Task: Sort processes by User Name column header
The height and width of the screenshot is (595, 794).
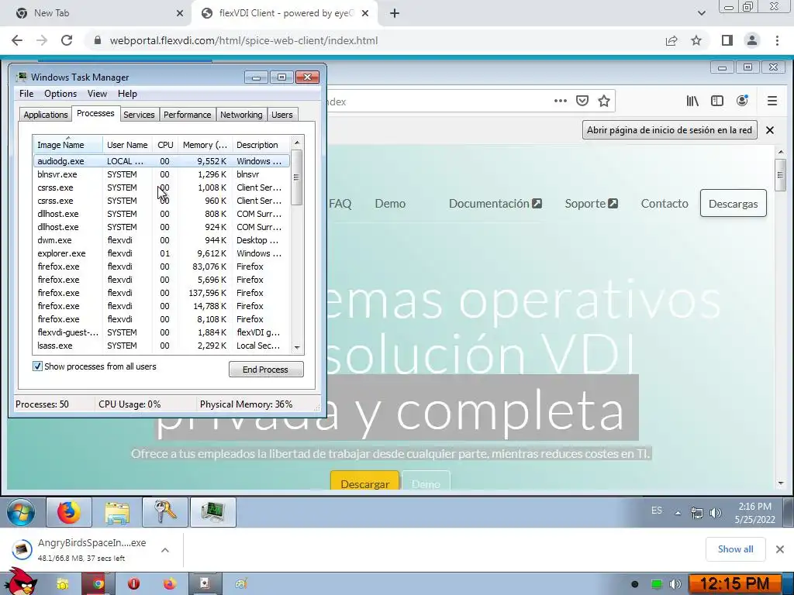Action: coord(127,145)
